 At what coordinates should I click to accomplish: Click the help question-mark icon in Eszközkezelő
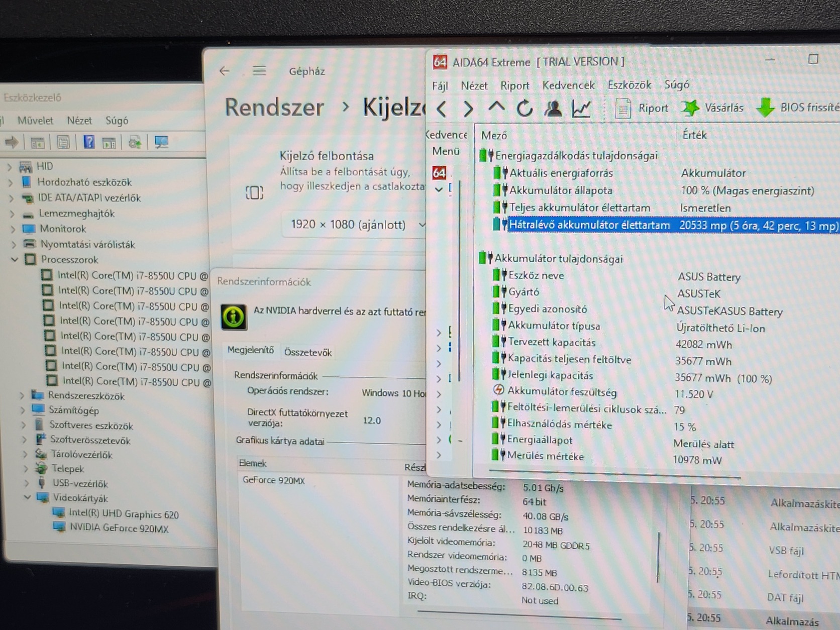click(89, 142)
